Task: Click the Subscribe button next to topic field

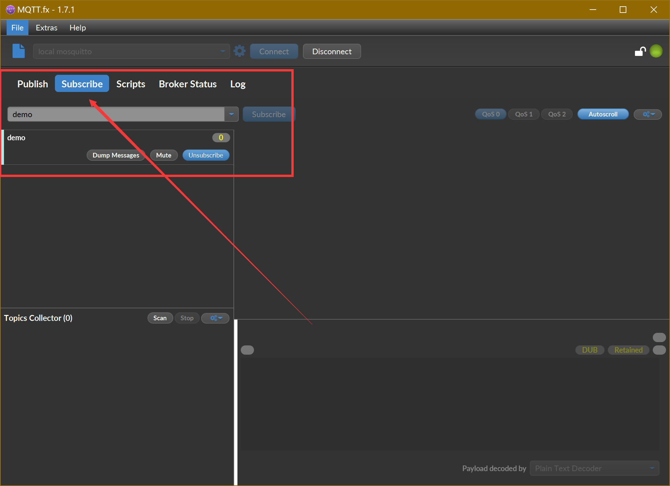Action: coord(269,114)
